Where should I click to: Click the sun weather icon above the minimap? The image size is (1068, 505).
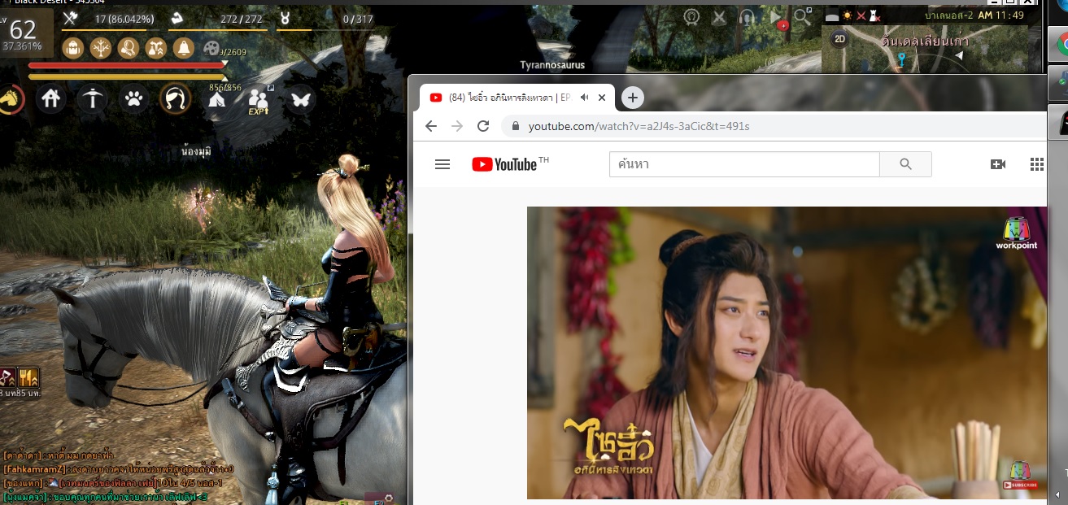(x=847, y=15)
